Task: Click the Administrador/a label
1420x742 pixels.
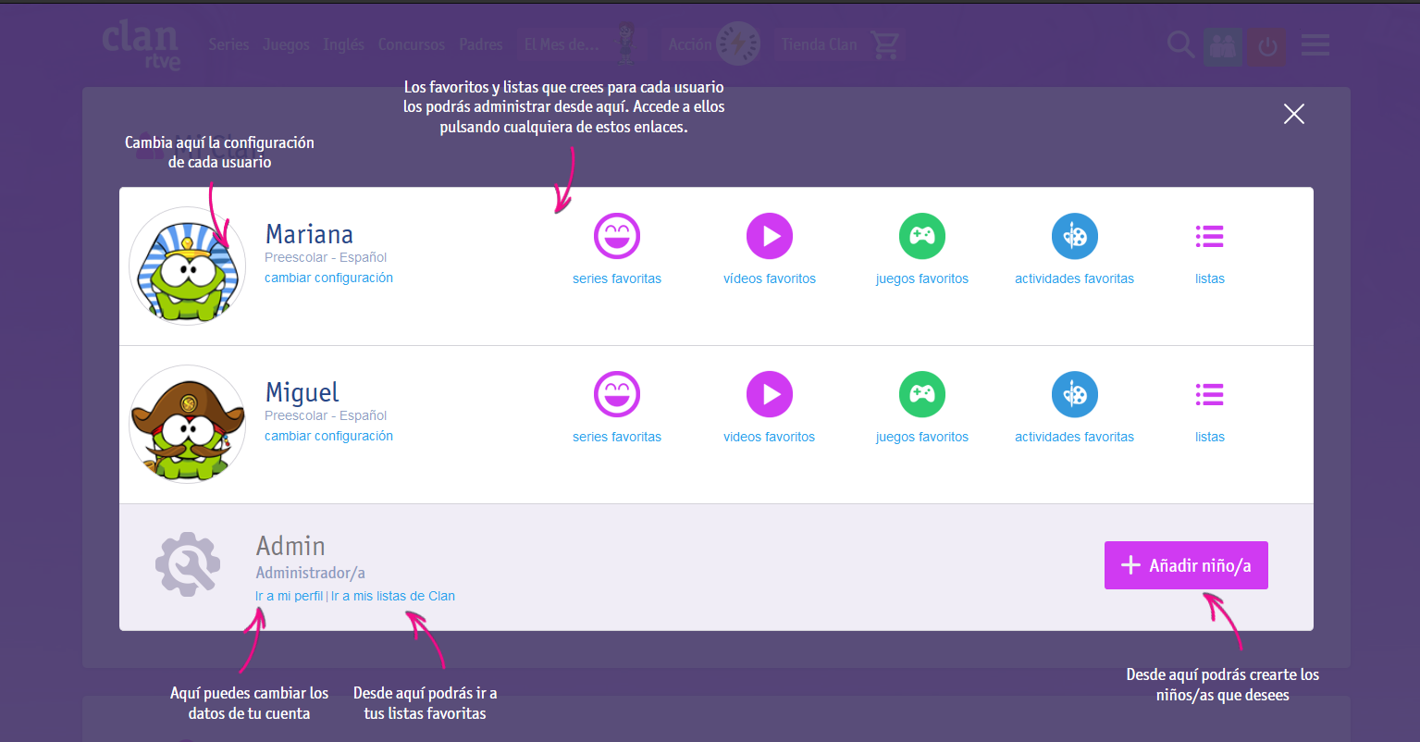Action: (x=311, y=573)
